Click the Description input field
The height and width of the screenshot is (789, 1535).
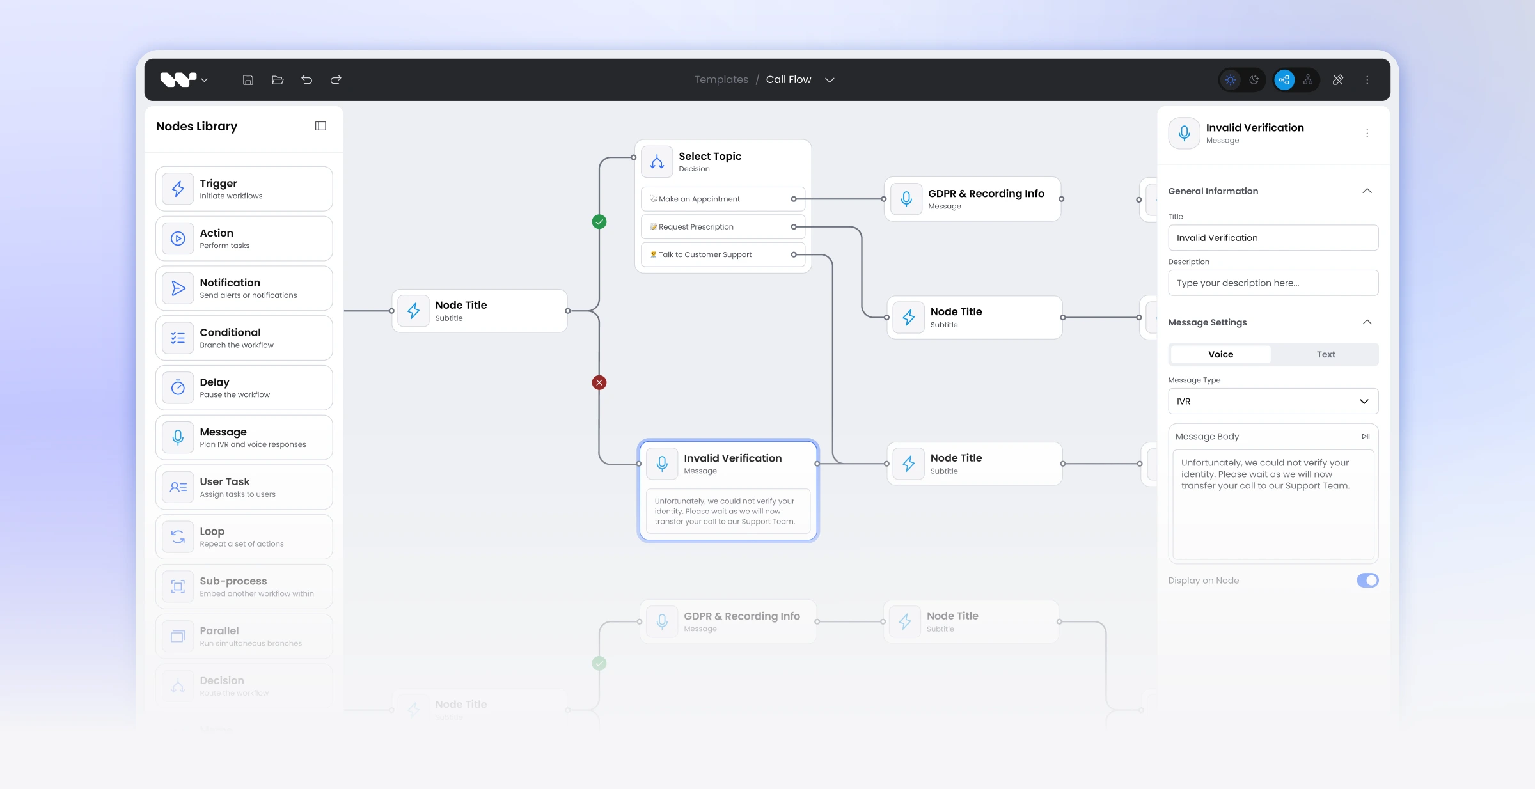tap(1273, 283)
